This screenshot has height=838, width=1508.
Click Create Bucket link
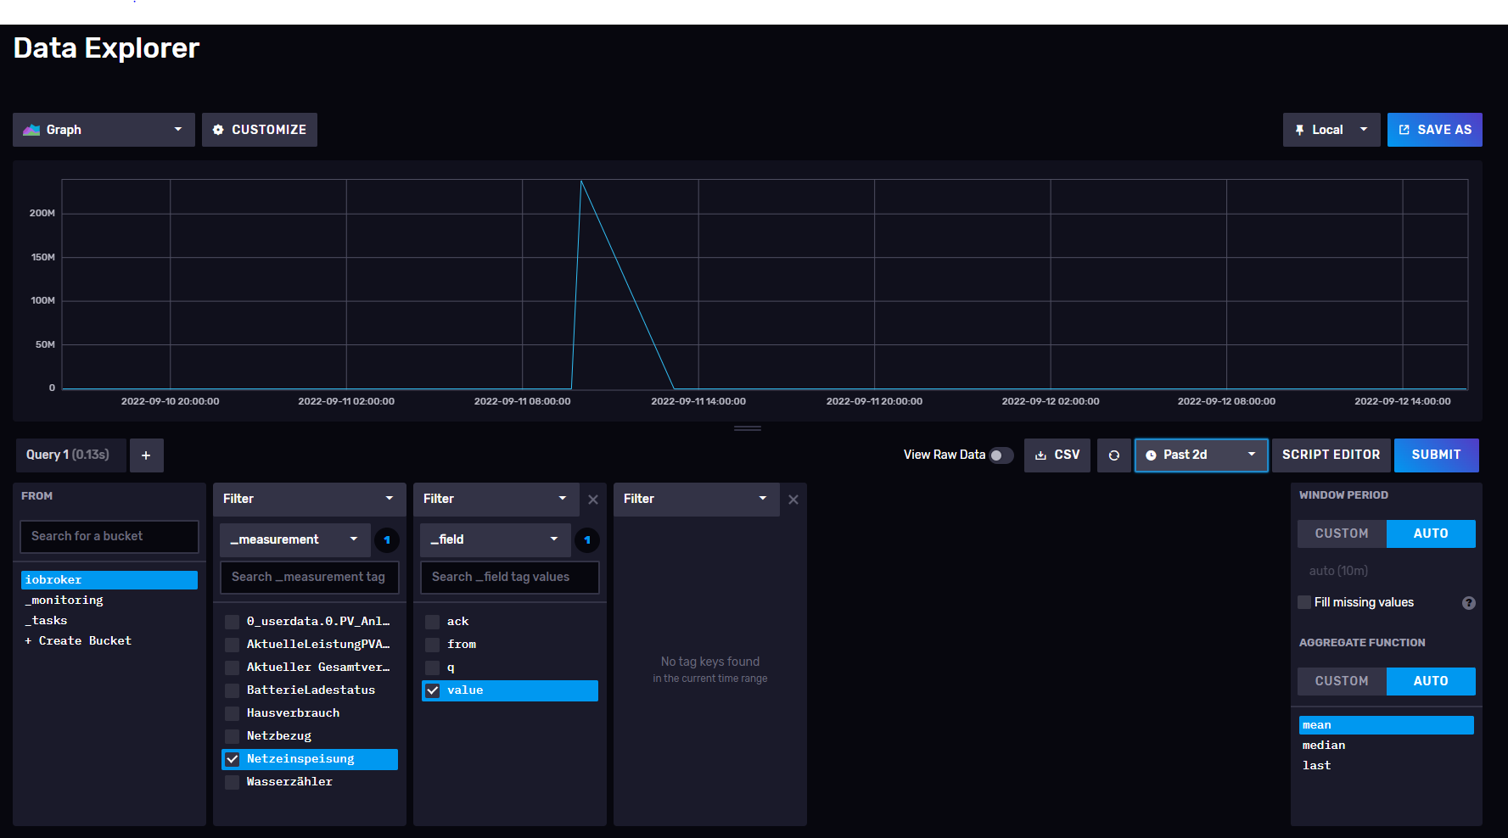pyautogui.click(x=78, y=641)
